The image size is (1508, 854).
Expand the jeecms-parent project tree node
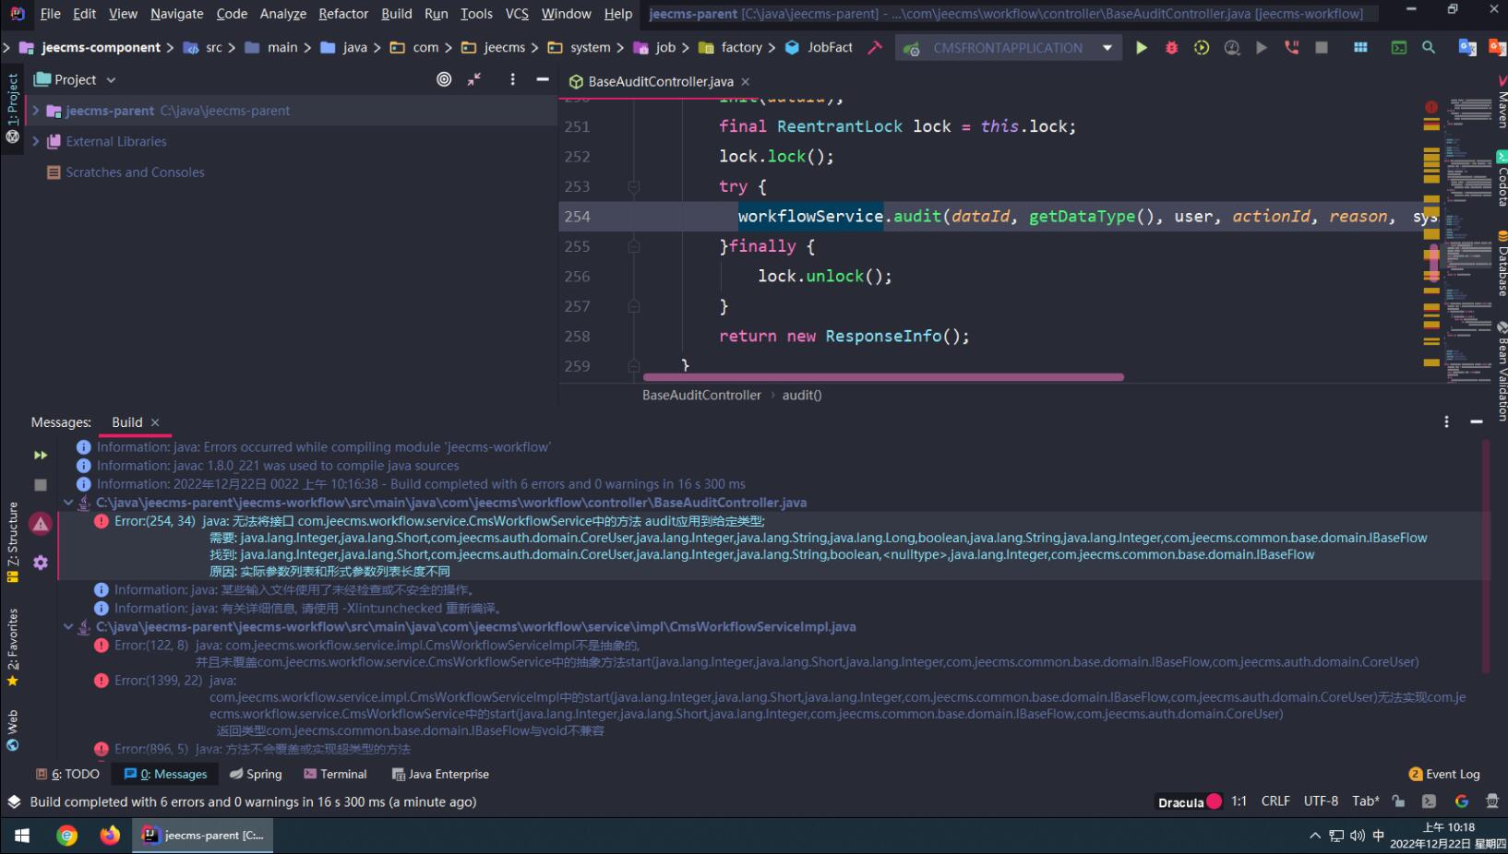[36, 111]
